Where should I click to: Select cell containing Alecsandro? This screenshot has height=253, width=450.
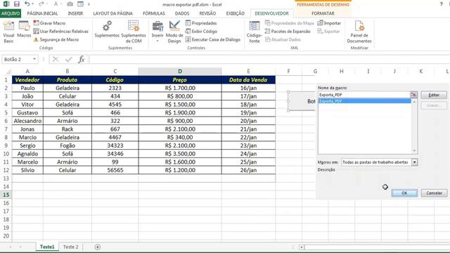pyautogui.click(x=27, y=121)
